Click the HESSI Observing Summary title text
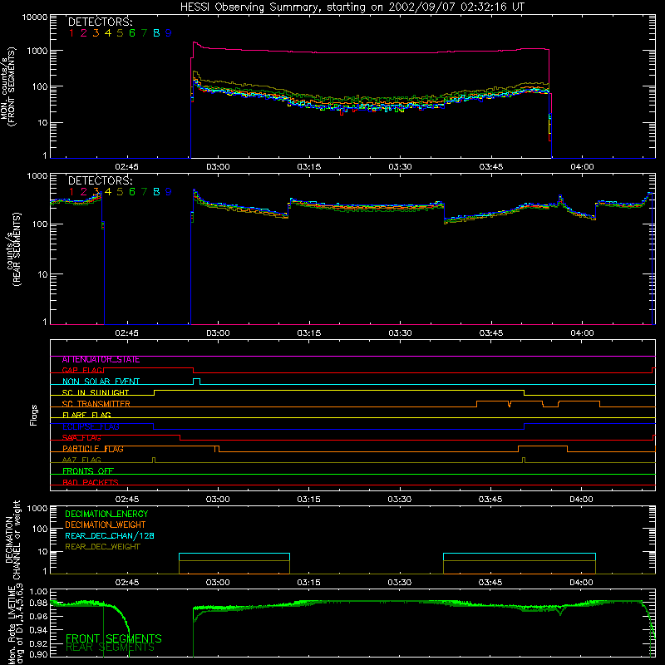Viewport: 665px width, 665px height. [x=352, y=7]
